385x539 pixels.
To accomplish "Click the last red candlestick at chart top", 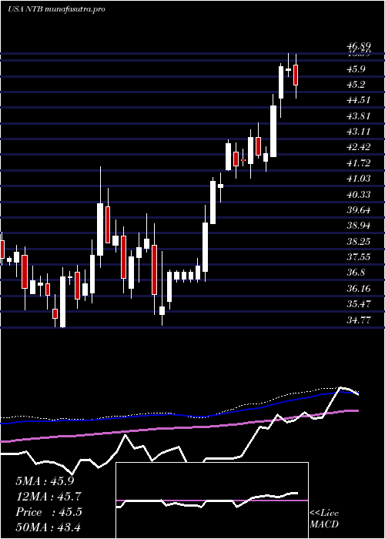I will (x=296, y=75).
